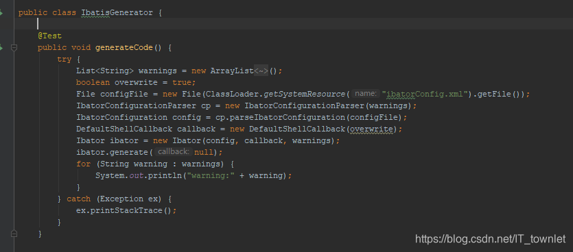Image resolution: width=573 pixels, height=252 pixels.
Task: Click the "warning:" string literal
Action: (210, 175)
